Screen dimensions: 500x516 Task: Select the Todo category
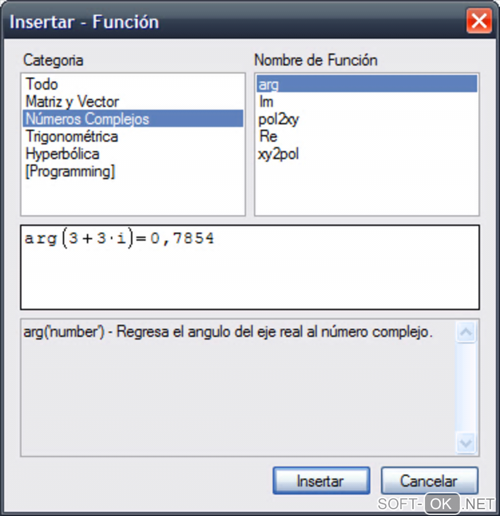42,84
